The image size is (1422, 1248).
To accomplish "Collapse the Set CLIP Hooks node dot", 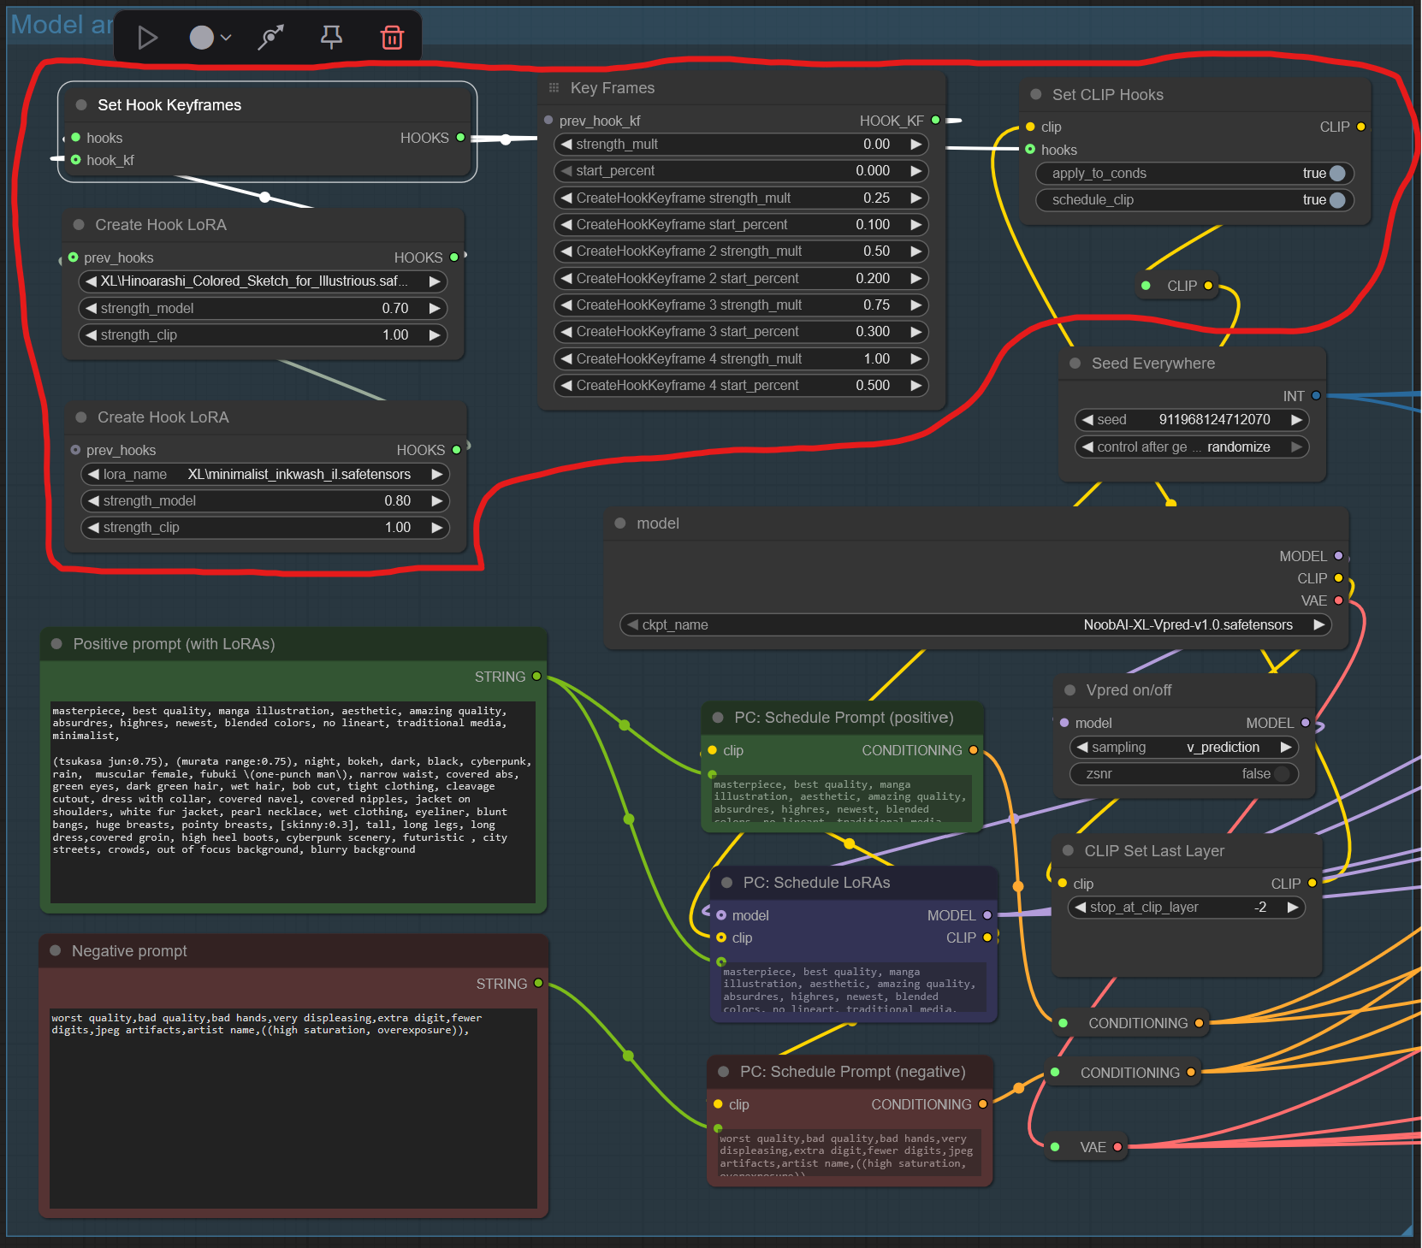I will point(1036,95).
